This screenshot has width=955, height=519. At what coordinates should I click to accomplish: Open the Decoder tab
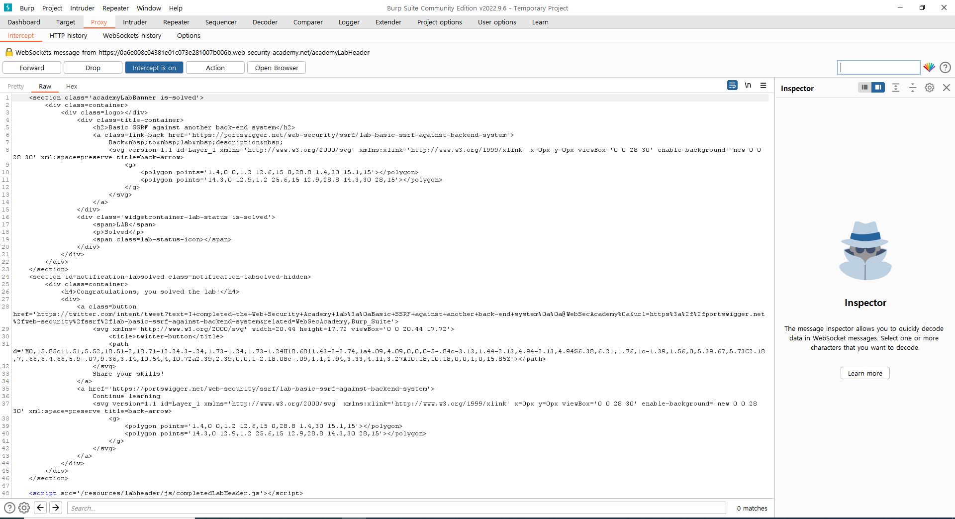point(265,22)
